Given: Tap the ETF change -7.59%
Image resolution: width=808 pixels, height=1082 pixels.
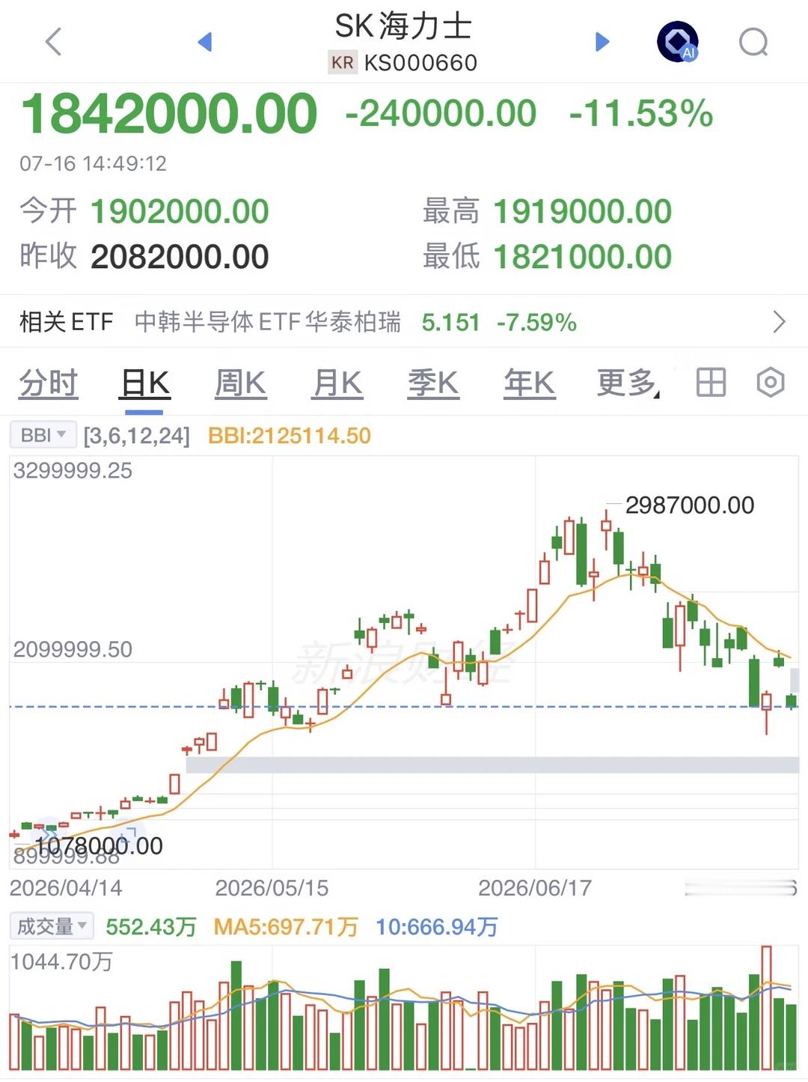Looking at the screenshot, I should [x=536, y=323].
